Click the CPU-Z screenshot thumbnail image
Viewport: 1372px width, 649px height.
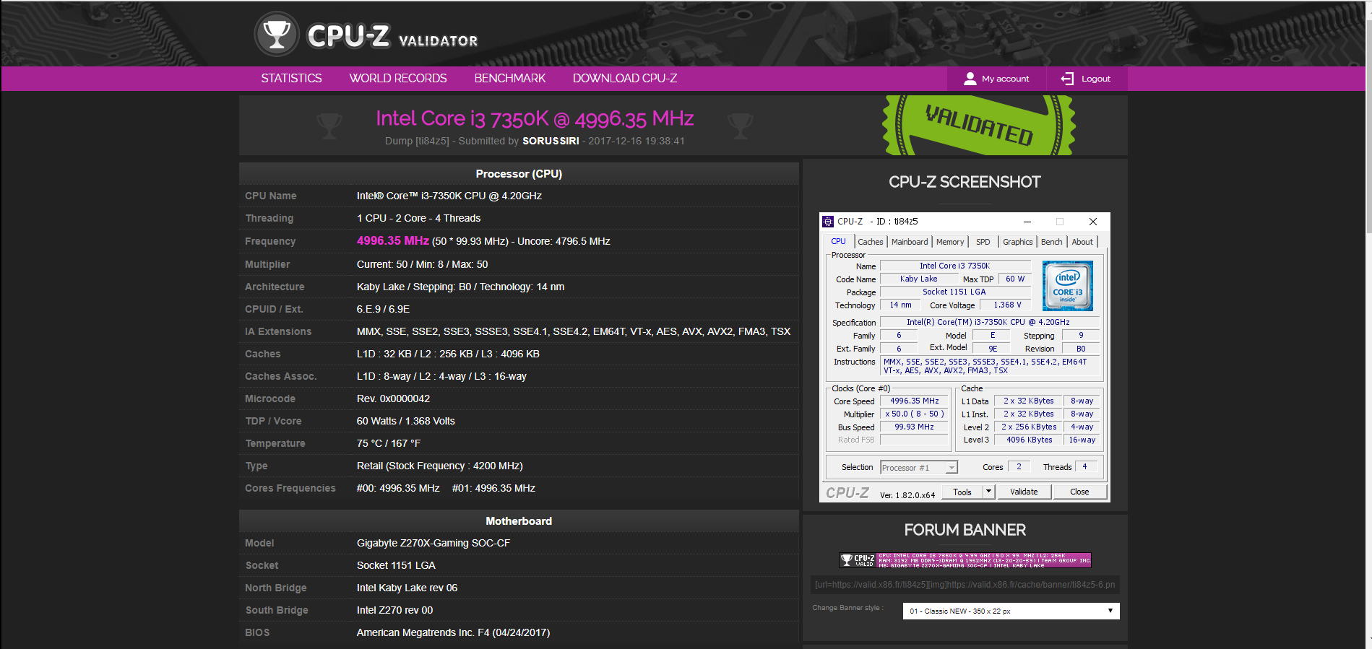(965, 357)
